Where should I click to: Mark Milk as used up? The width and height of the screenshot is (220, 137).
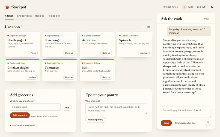[106, 77]
